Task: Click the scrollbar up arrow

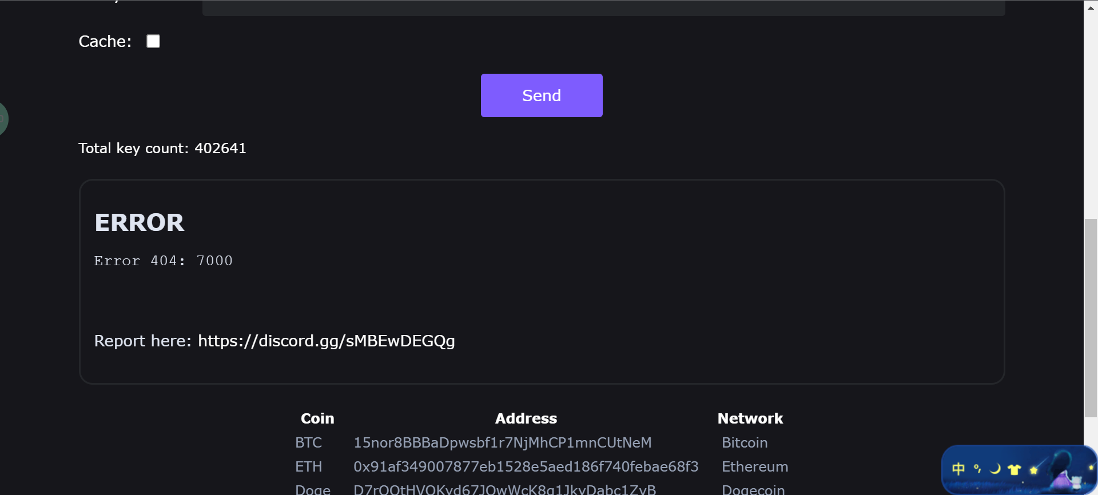Action: point(1091,8)
